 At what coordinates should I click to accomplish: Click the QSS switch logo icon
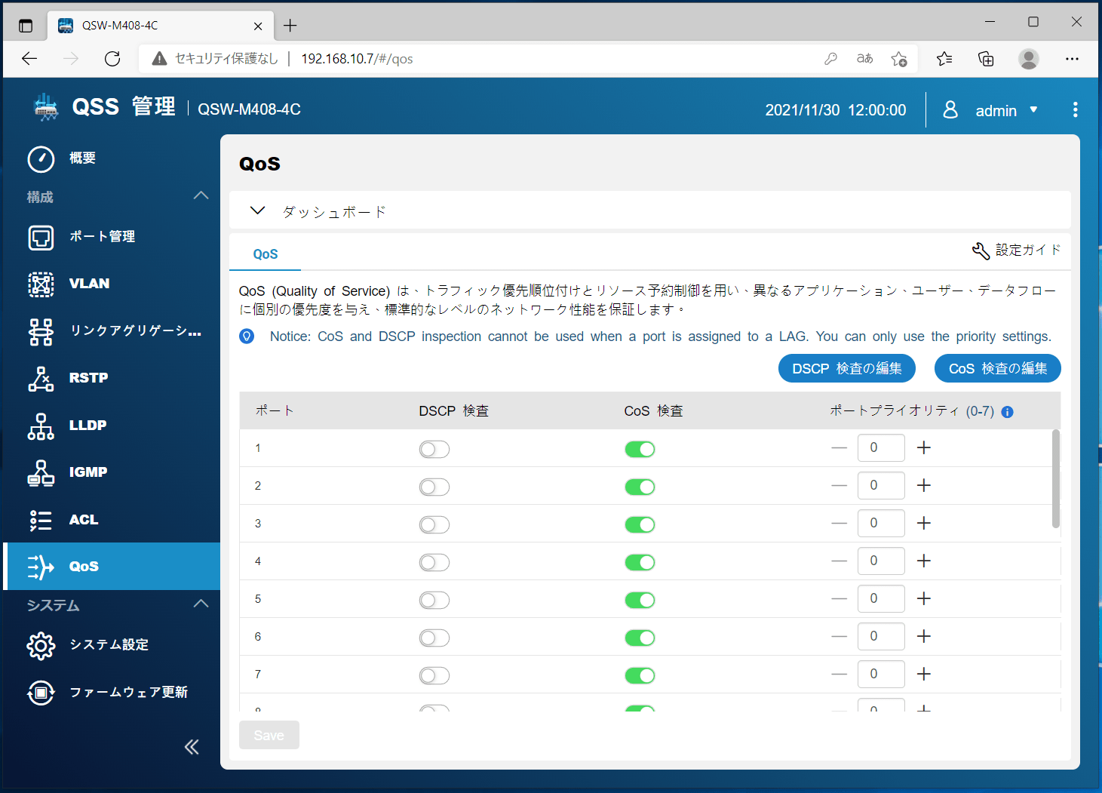(46, 108)
